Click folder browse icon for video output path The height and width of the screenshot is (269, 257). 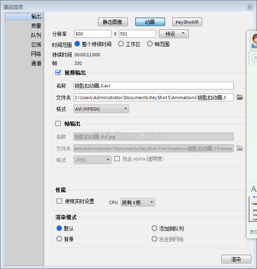coord(240,97)
